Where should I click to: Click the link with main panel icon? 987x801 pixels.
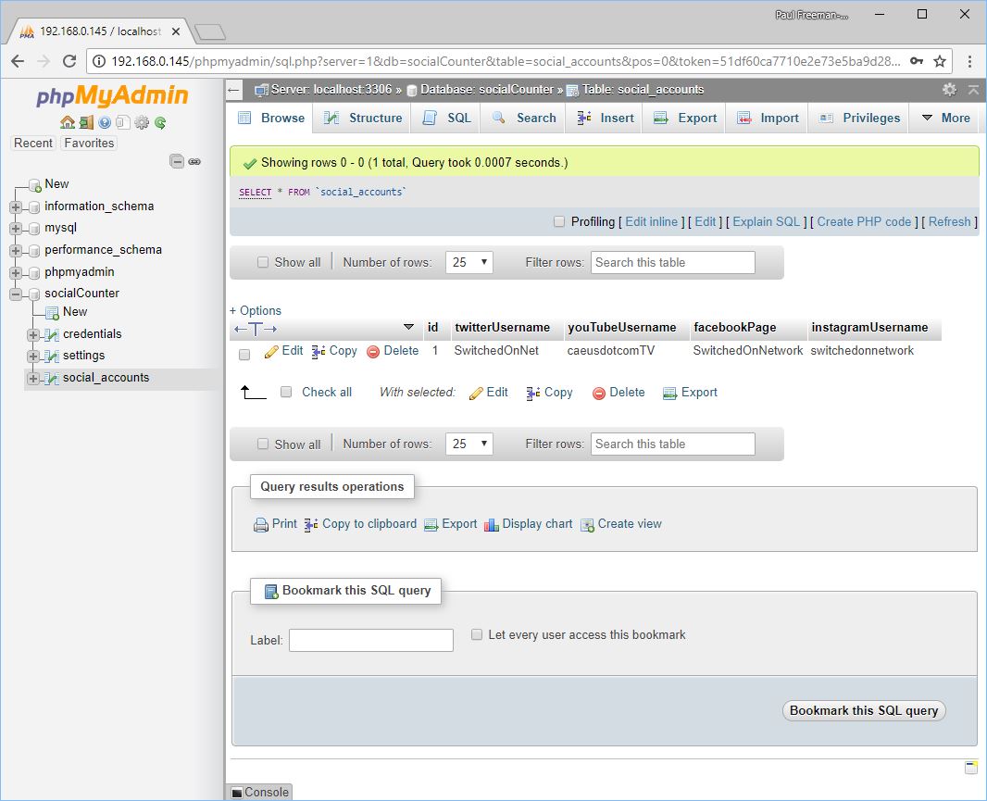point(194,161)
